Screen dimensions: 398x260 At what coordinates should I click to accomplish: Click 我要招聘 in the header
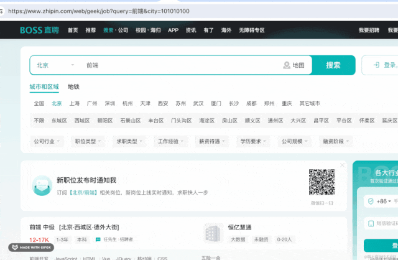369,30
